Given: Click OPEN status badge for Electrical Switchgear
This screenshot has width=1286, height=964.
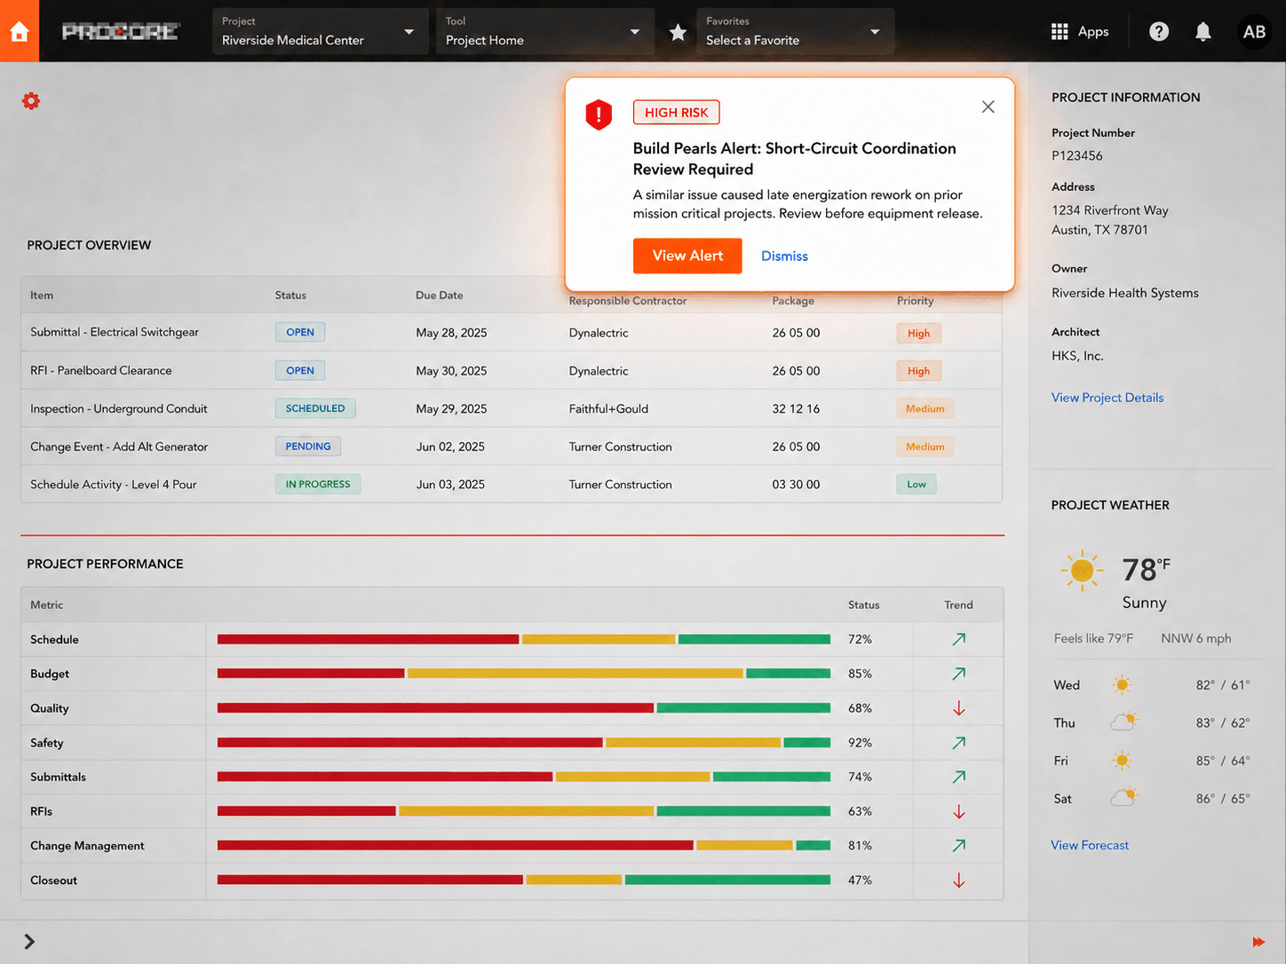Looking at the screenshot, I should [300, 332].
